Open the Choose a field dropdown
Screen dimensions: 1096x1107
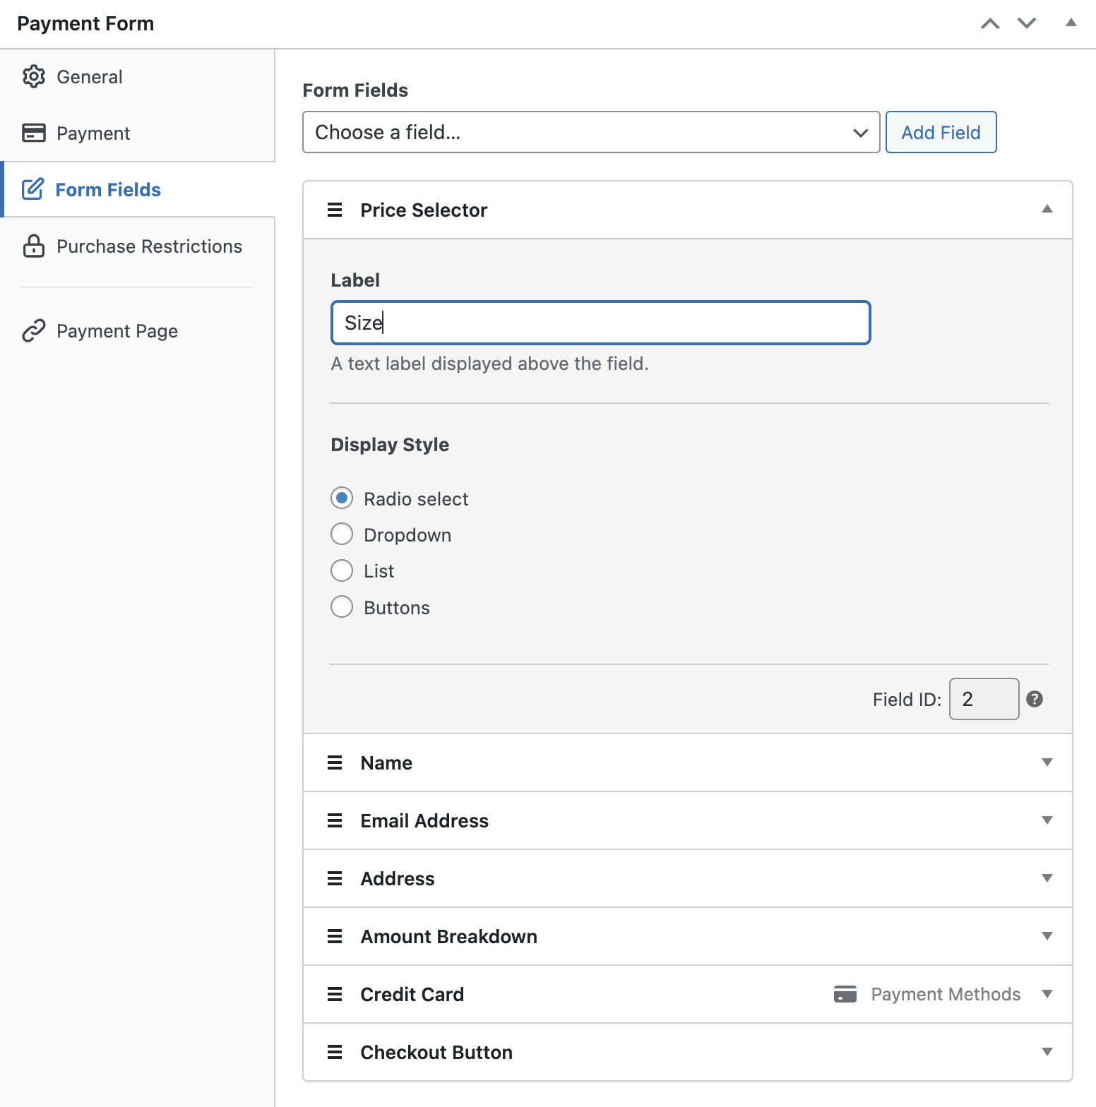[591, 132]
